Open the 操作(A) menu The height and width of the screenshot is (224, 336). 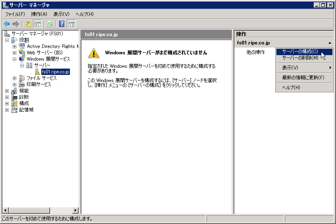coord(39,14)
